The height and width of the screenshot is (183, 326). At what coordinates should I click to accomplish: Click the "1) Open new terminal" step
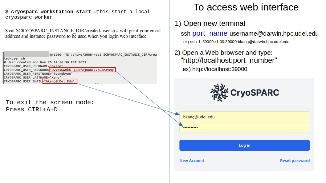pos(210,23)
